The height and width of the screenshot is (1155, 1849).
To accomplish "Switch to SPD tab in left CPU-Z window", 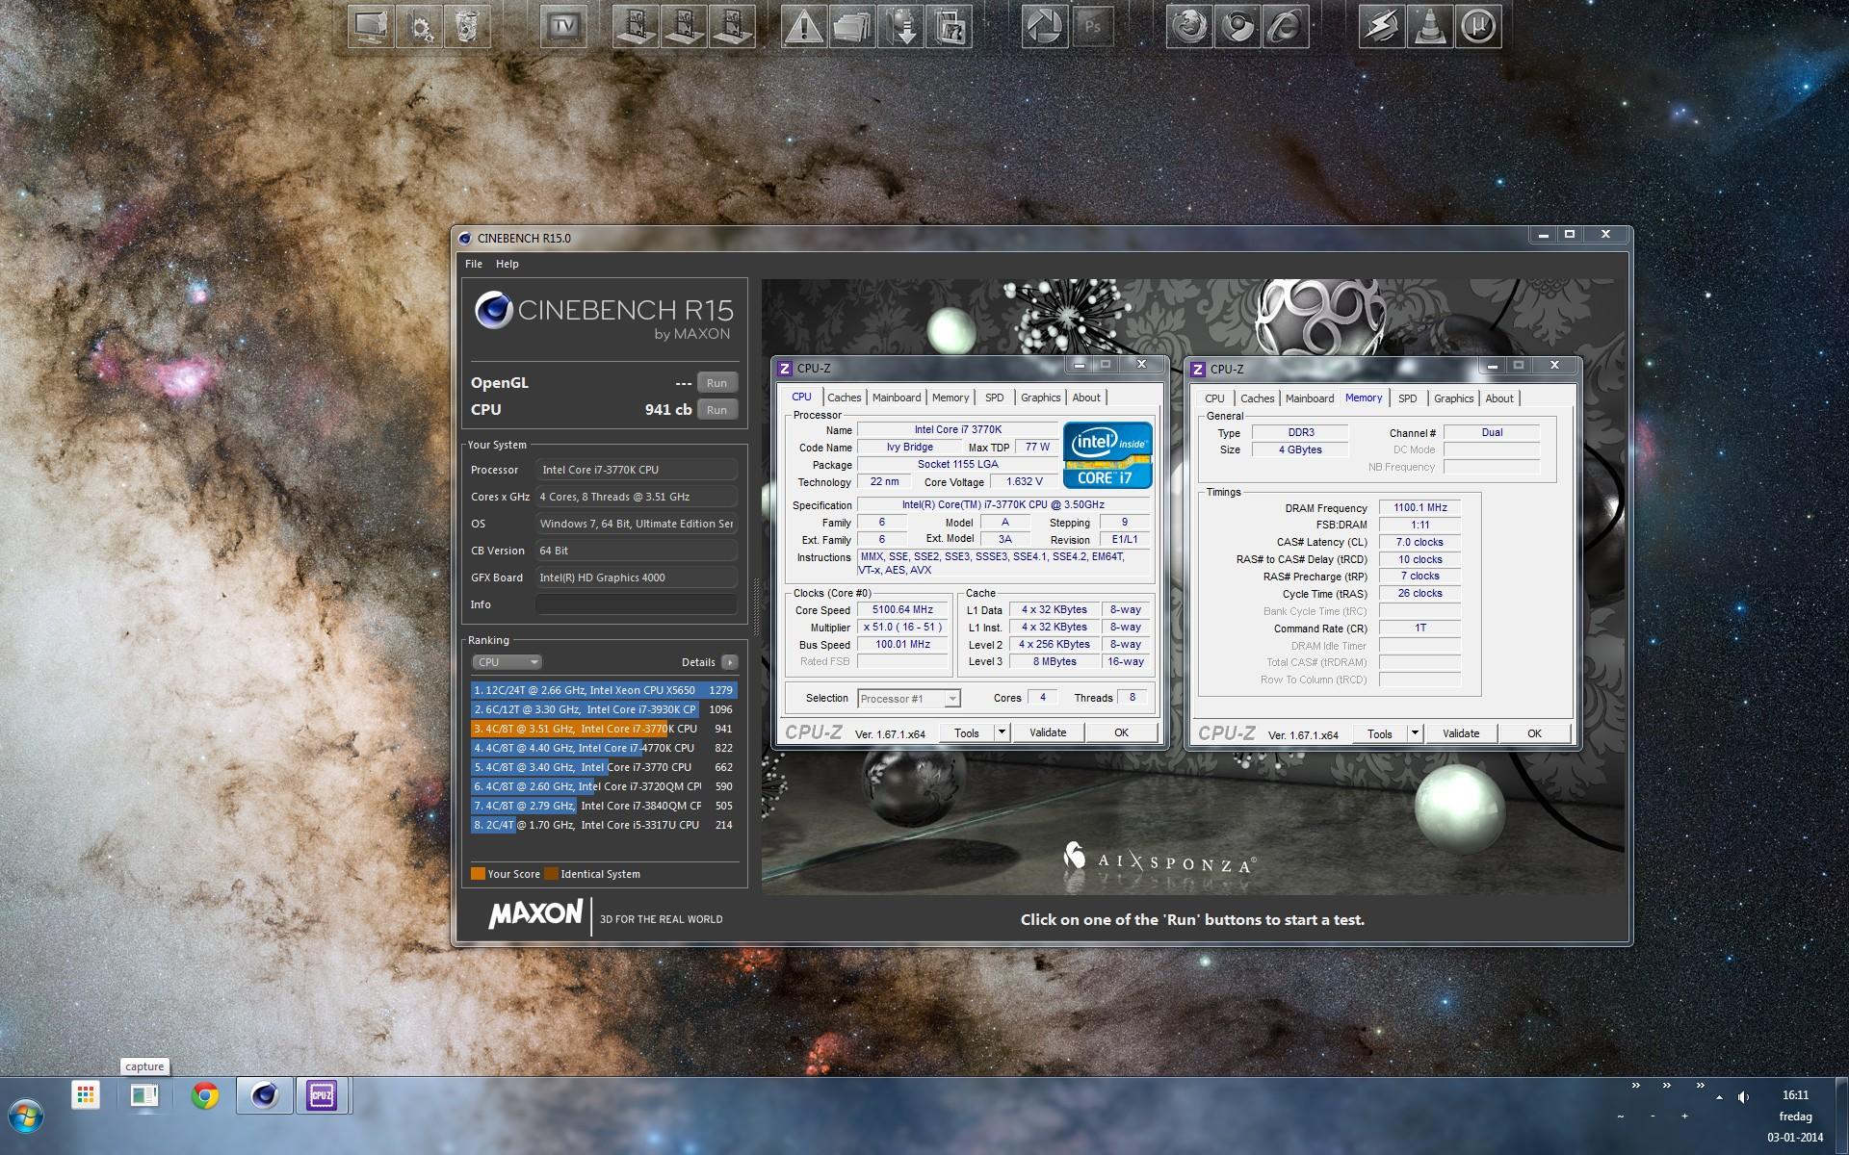I will tap(995, 398).
